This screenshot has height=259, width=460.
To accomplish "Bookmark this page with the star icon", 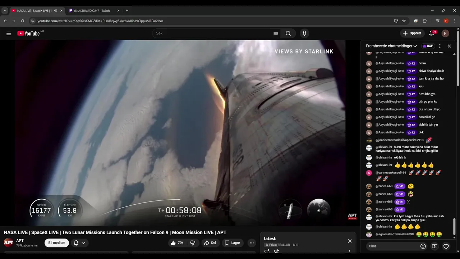I will (404, 21).
